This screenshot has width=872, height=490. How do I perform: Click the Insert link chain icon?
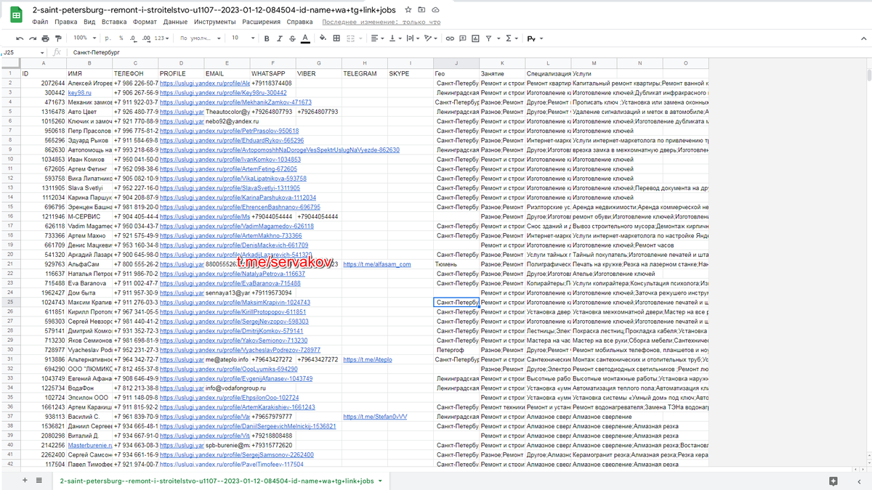click(x=450, y=38)
